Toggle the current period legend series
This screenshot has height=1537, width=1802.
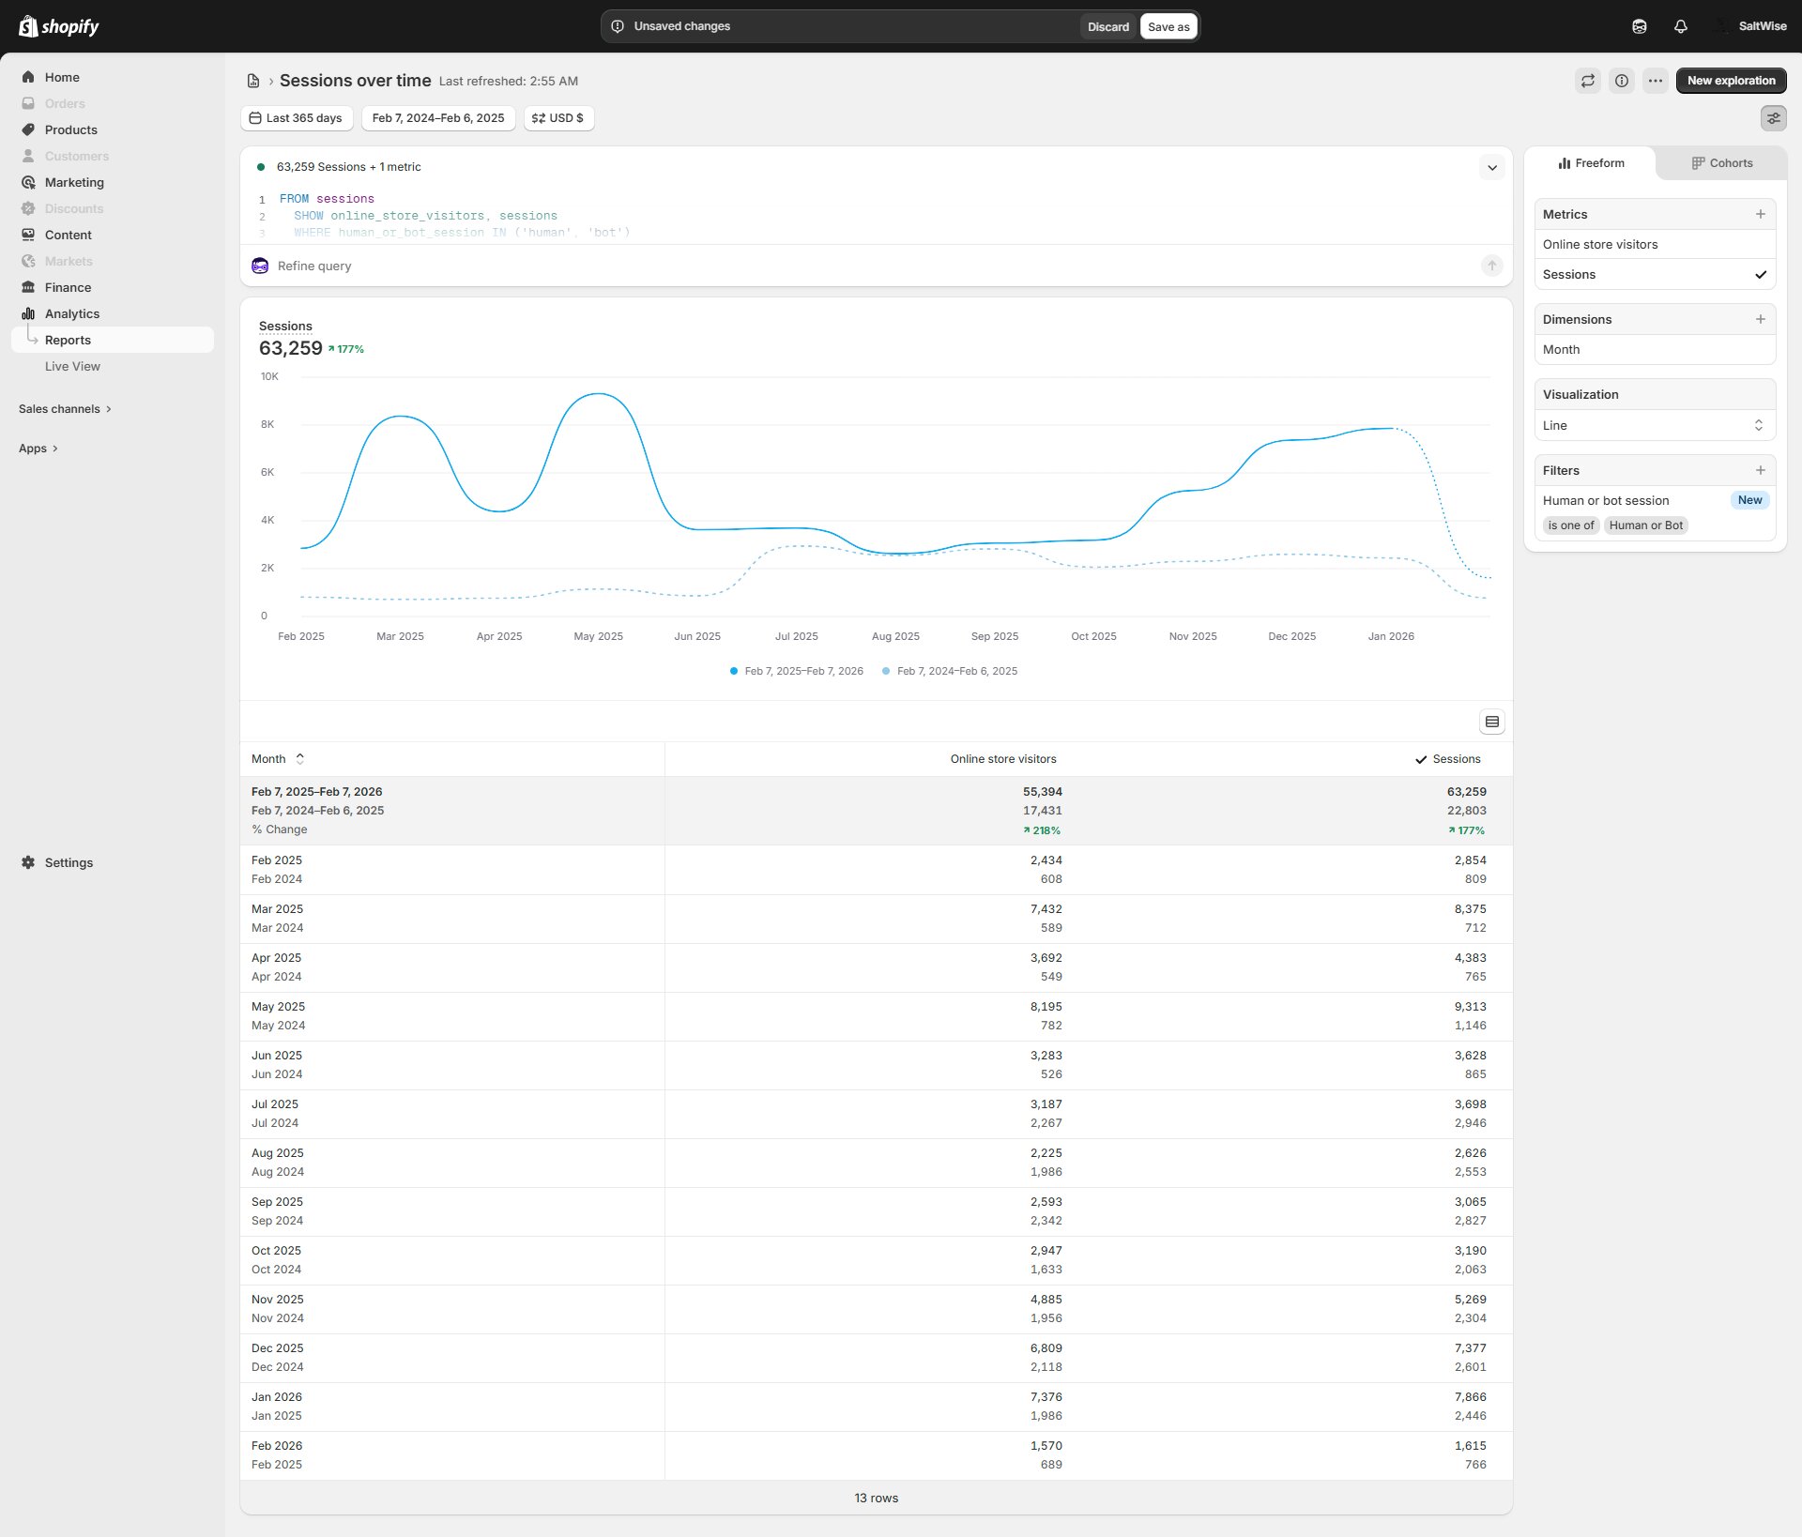click(796, 671)
